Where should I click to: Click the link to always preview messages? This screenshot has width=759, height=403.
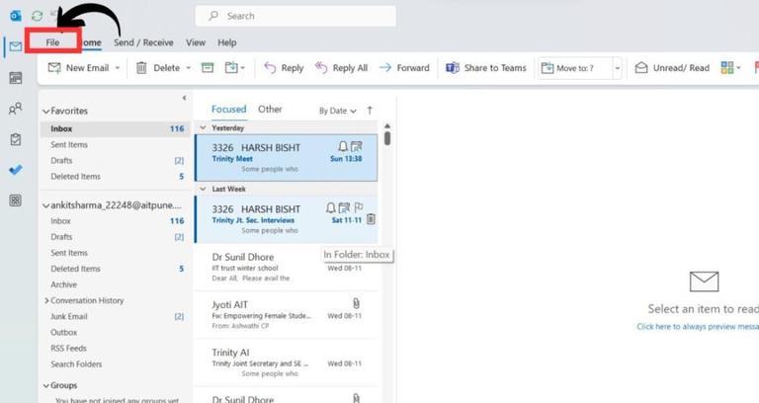(x=698, y=327)
